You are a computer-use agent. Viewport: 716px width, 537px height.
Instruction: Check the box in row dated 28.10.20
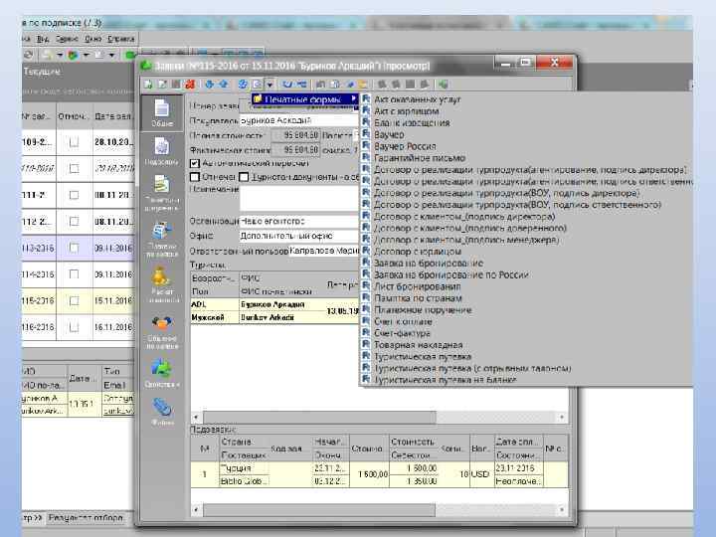74,142
